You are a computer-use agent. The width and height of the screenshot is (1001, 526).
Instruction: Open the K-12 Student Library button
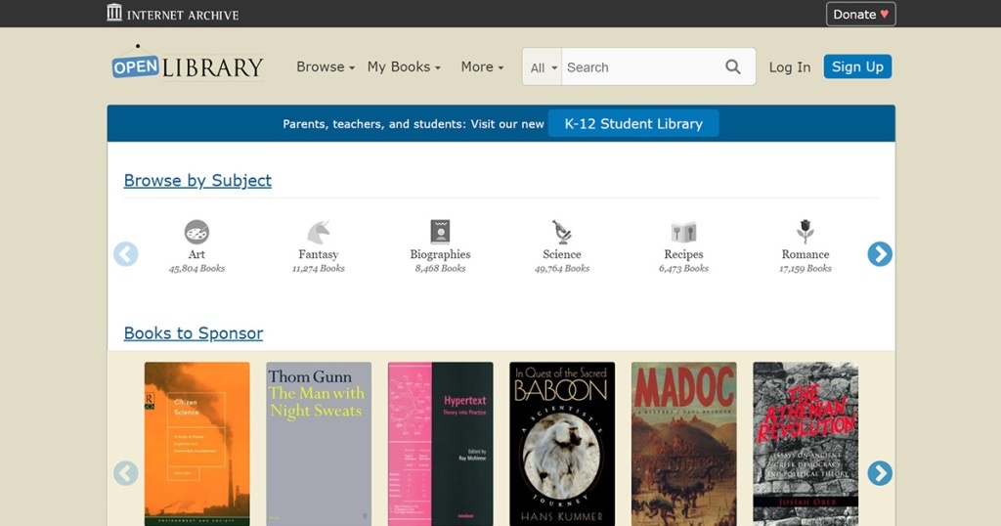(x=633, y=124)
